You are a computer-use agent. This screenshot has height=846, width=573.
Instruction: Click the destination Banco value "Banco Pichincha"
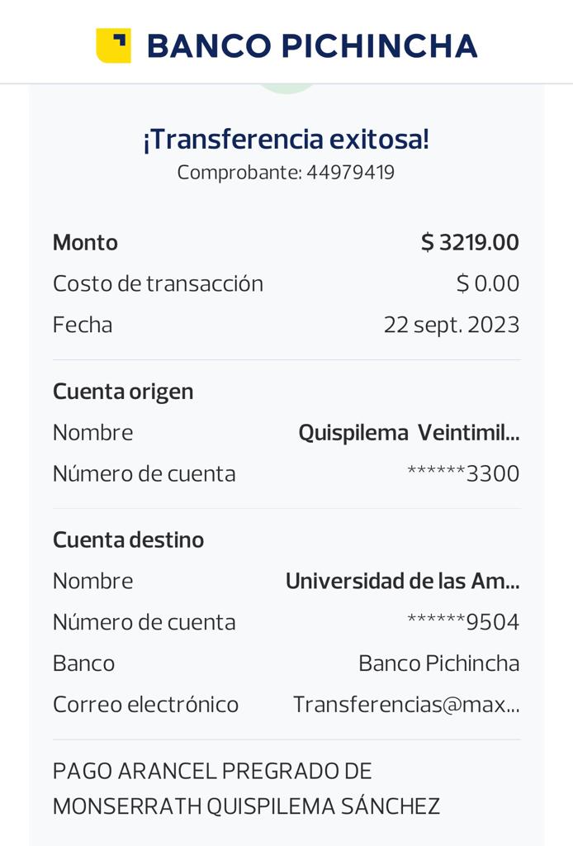438,663
